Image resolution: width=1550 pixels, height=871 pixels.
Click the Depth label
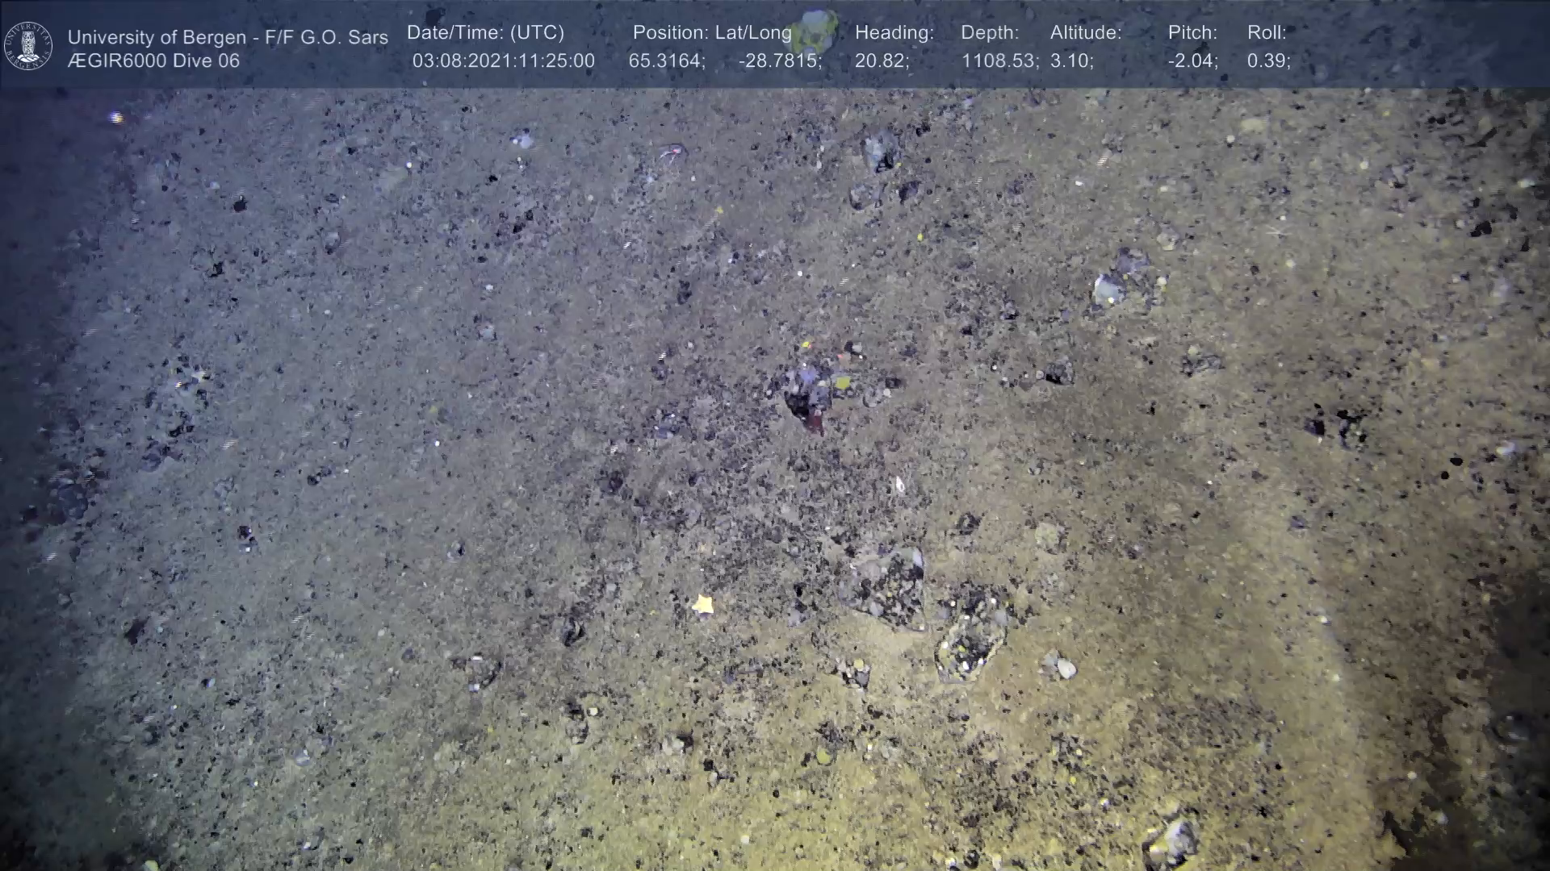(989, 33)
